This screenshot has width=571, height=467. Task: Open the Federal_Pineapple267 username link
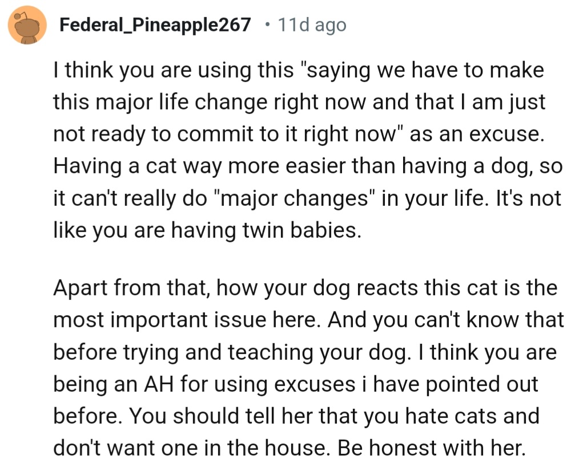pyautogui.click(x=155, y=25)
